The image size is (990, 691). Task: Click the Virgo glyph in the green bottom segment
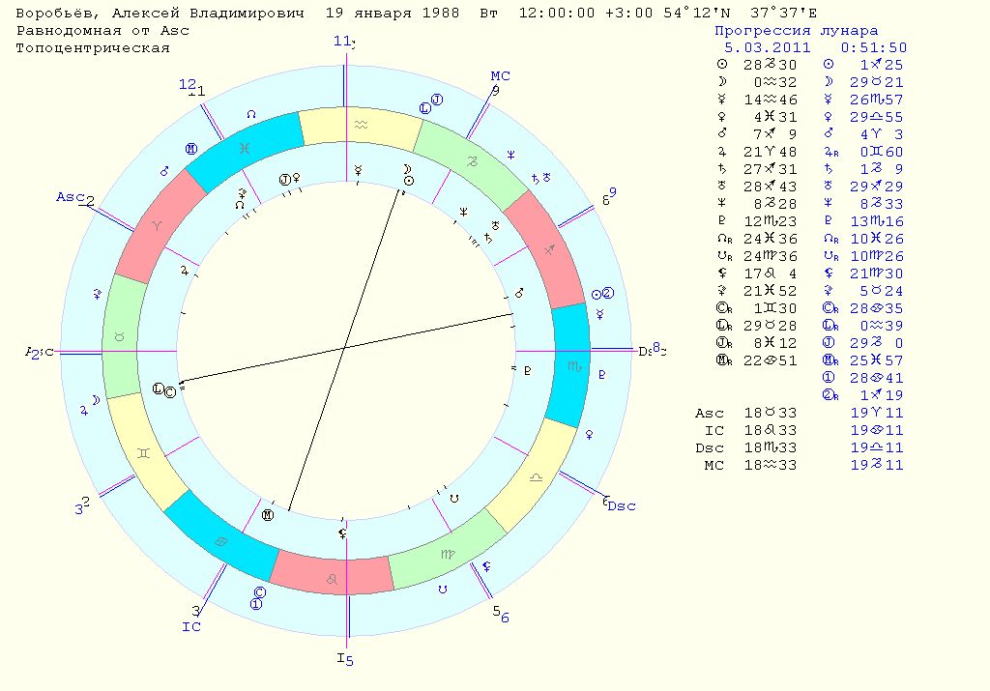coord(448,554)
